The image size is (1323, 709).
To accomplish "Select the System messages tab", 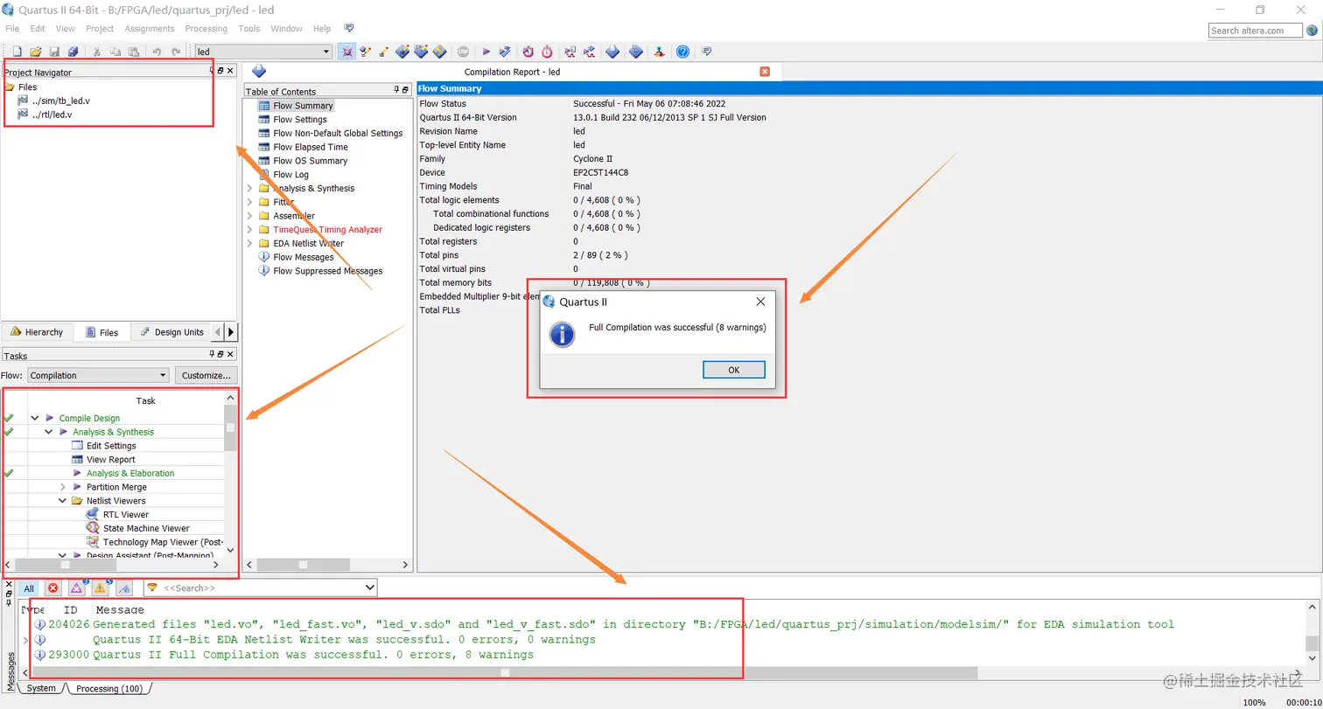I will (41, 689).
